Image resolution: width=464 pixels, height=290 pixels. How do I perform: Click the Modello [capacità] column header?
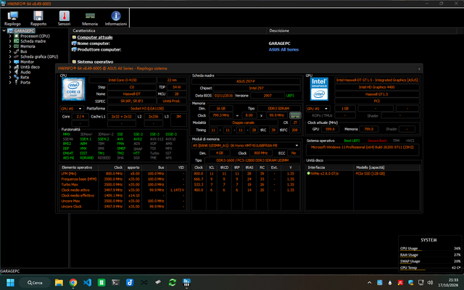(386, 167)
